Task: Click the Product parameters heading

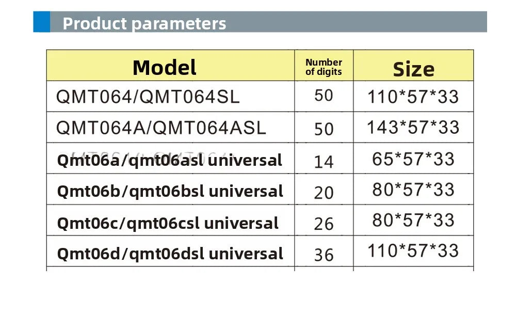Action: pyautogui.click(x=144, y=24)
